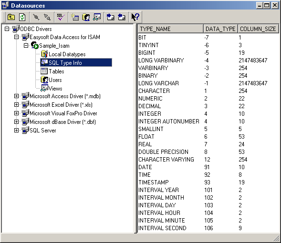Select the INTERVAL MINUTE row
The image size is (281, 243).
click(208, 220)
